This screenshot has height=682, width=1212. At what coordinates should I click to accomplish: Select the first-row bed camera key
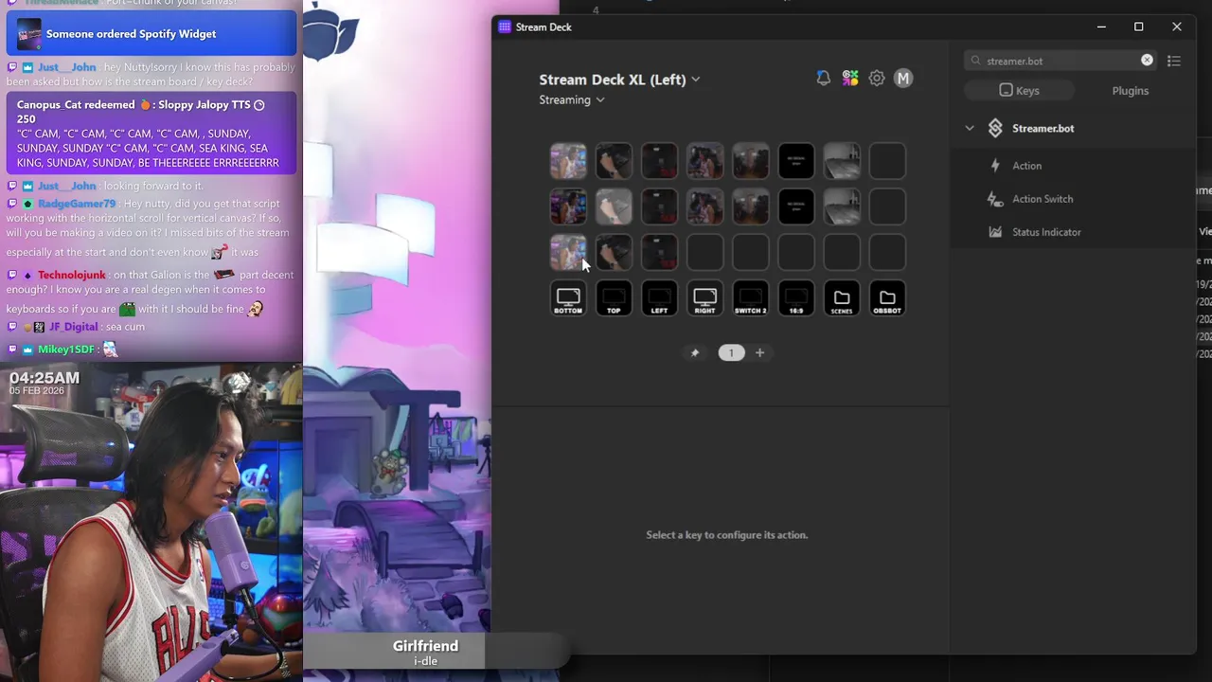pyautogui.click(x=841, y=161)
